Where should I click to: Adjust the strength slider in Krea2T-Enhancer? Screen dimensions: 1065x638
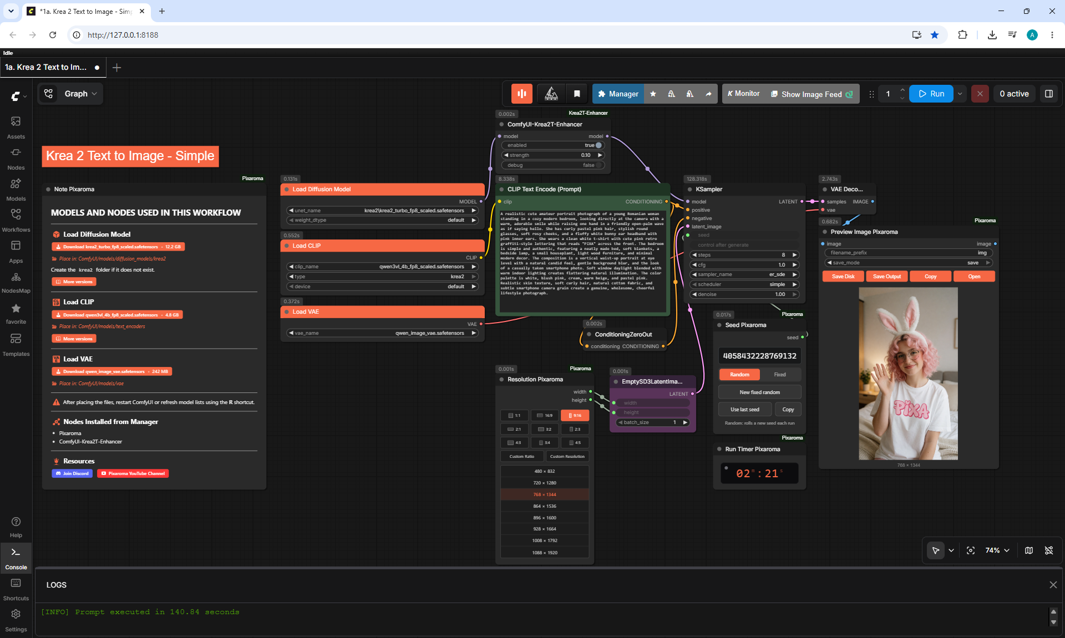(553, 155)
